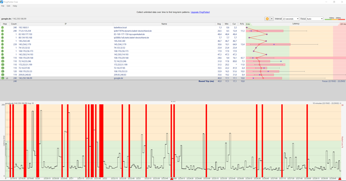Select the hop 11 green circle icon
This screenshot has width=346, height=181.
tap(2, 61)
